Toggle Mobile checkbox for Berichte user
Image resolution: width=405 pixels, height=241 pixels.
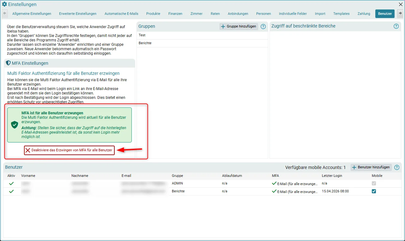coord(374,191)
